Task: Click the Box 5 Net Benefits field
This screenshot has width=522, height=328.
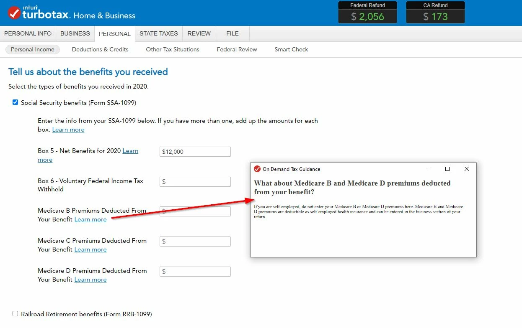Action: [195, 152]
